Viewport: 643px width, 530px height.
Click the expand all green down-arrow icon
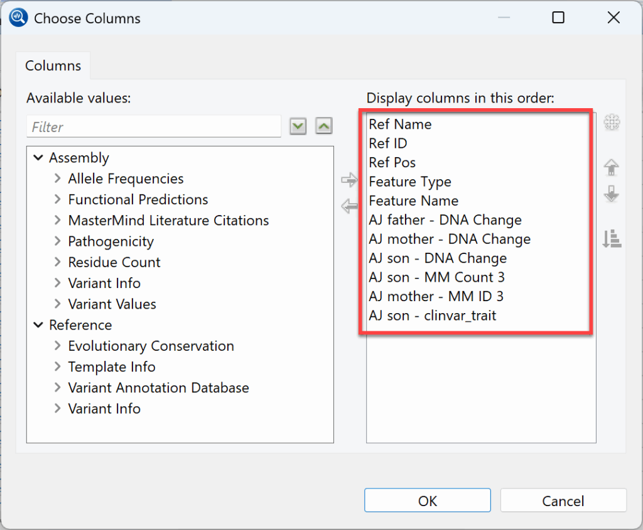(298, 126)
